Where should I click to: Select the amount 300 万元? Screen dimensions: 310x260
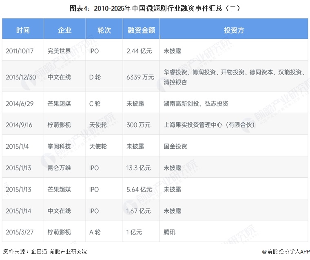click(138, 125)
